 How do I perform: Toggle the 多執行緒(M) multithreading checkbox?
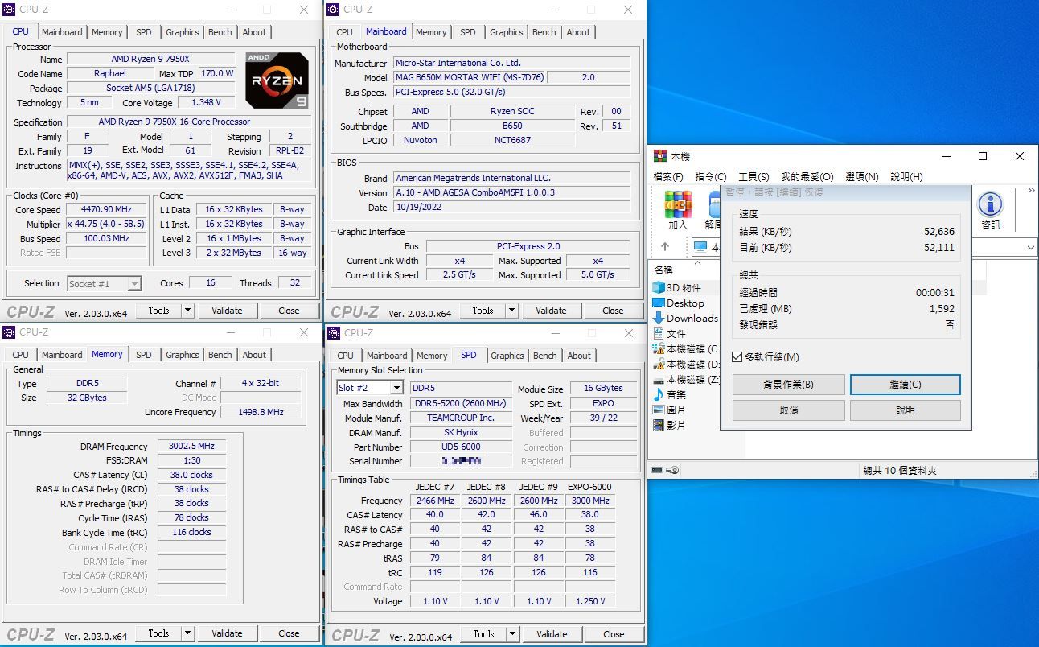pyautogui.click(x=737, y=356)
